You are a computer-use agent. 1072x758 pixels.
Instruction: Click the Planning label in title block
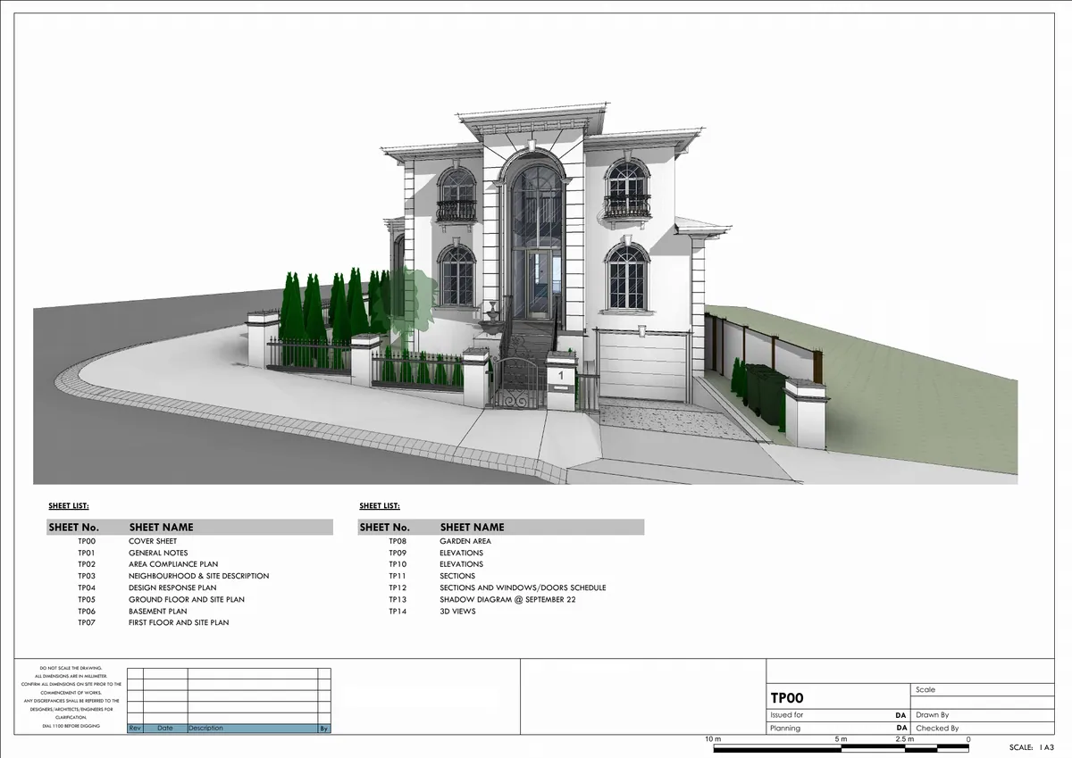(x=786, y=729)
